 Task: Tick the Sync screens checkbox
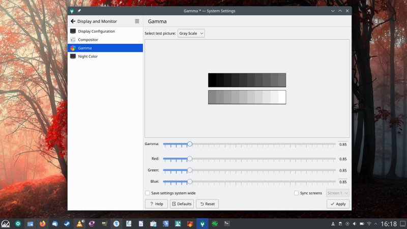(297, 193)
